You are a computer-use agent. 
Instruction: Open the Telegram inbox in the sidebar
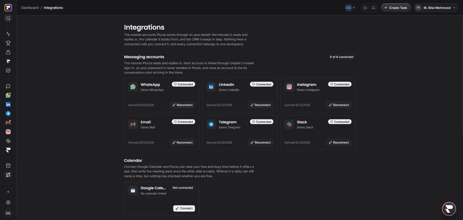[8, 114]
